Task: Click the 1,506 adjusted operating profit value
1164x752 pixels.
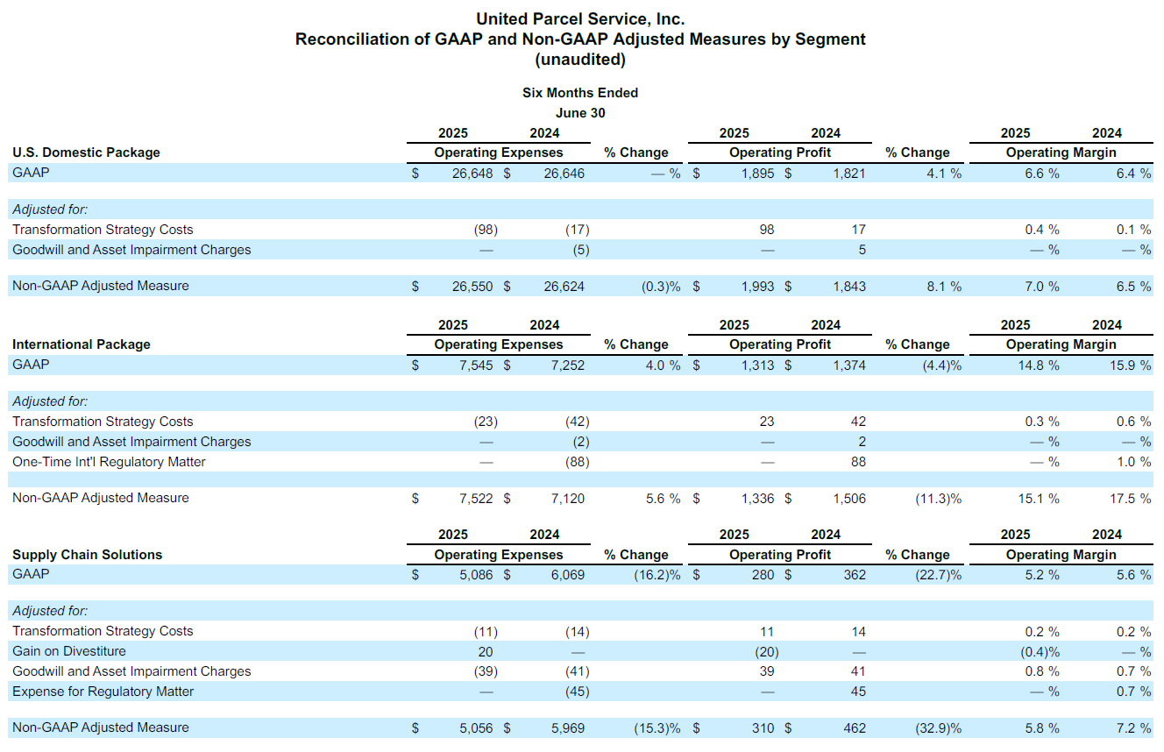Action: [x=849, y=498]
